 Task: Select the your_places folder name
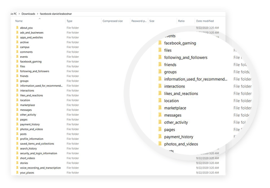(x=27, y=172)
